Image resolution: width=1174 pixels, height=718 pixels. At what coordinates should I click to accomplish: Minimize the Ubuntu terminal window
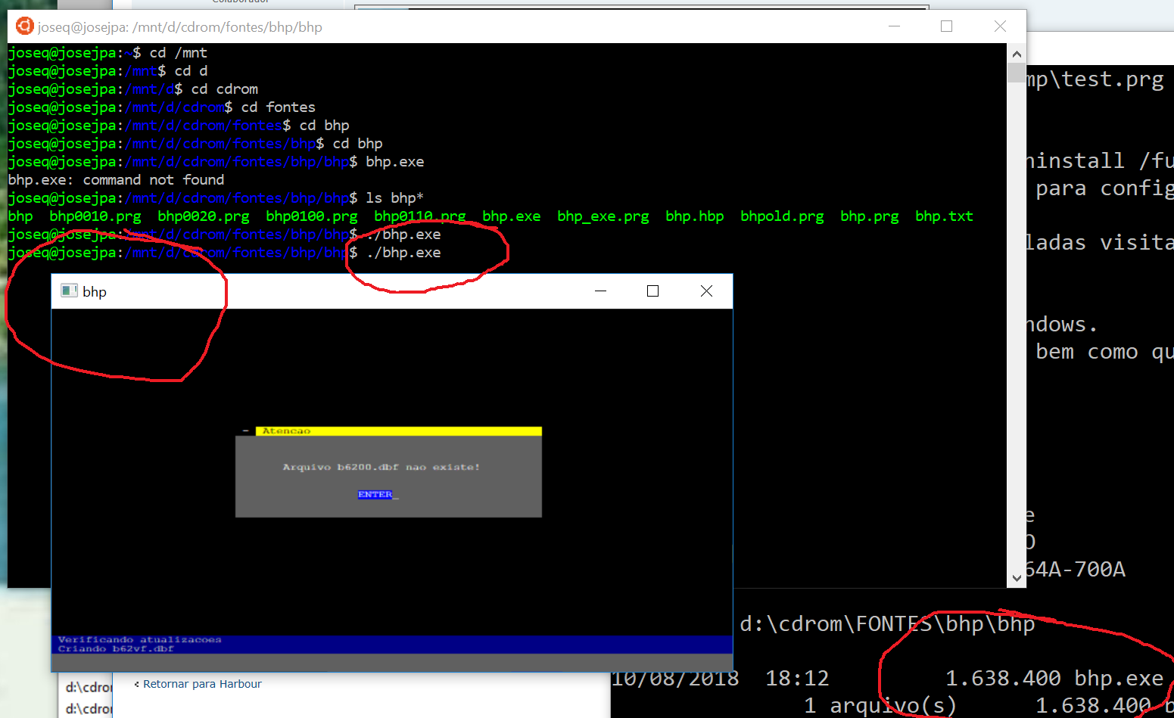894,26
